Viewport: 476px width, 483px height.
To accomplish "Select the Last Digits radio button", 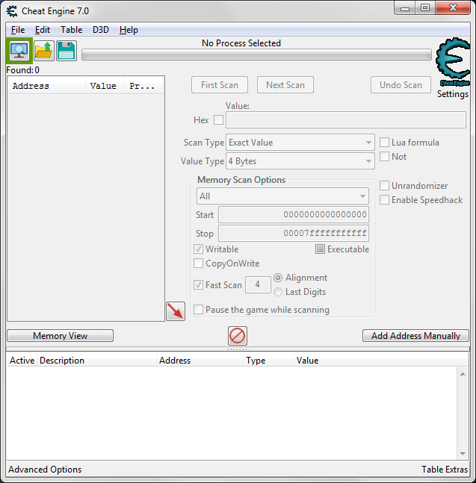I will (278, 292).
